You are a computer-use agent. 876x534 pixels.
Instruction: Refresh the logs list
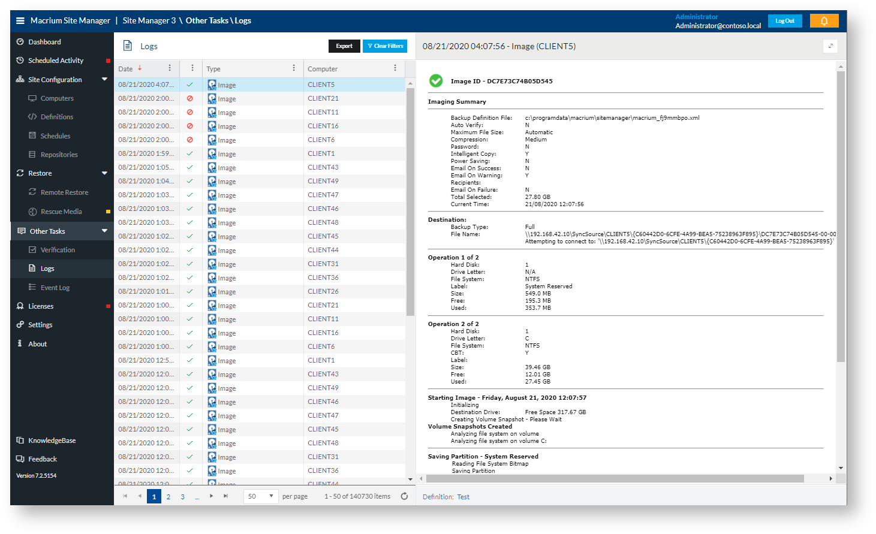coord(404,496)
